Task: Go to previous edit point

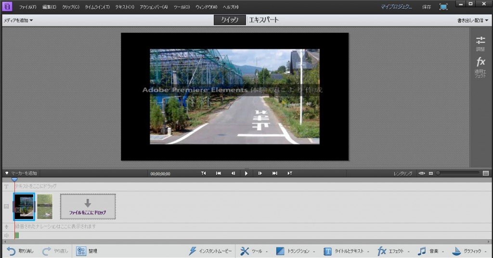Action: (x=204, y=173)
